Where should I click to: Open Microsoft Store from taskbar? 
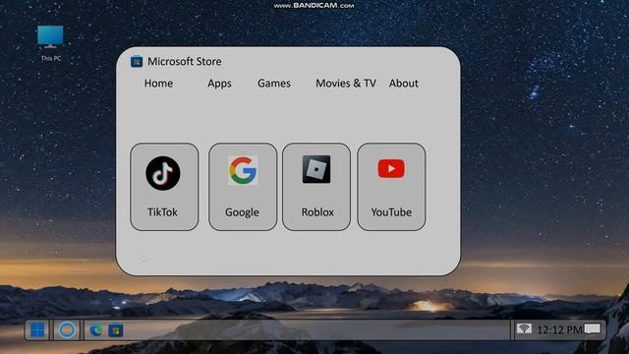coord(116,330)
